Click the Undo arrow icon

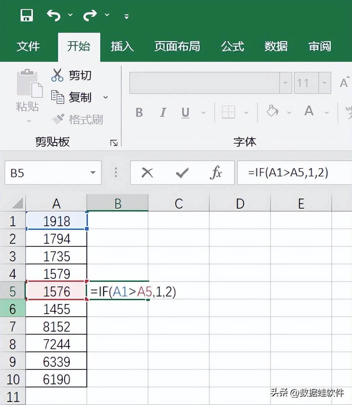54,15
